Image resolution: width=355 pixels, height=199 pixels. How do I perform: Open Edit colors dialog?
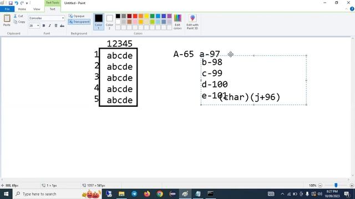click(x=177, y=22)
